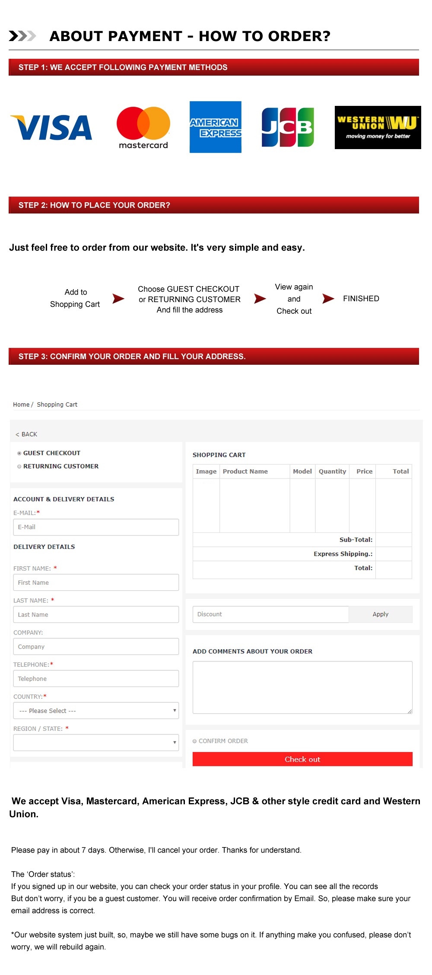Viewport: 432px width, 975px height.
Task: Click the VISA payment logo
Action: (x=51, y=127)
